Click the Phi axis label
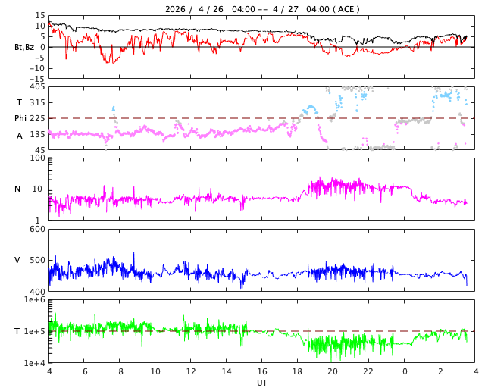The image size is (485, 388). [20, 118]
